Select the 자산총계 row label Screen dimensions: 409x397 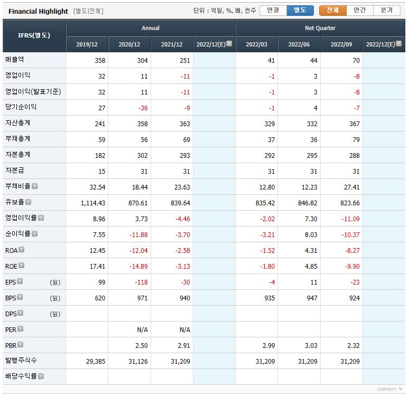18,123
